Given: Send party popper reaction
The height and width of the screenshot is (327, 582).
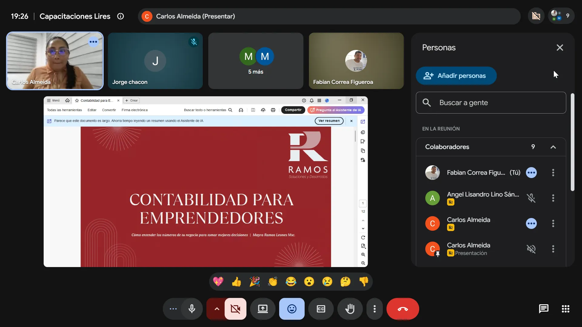Looking at the screenshot, I should [255, 282].
